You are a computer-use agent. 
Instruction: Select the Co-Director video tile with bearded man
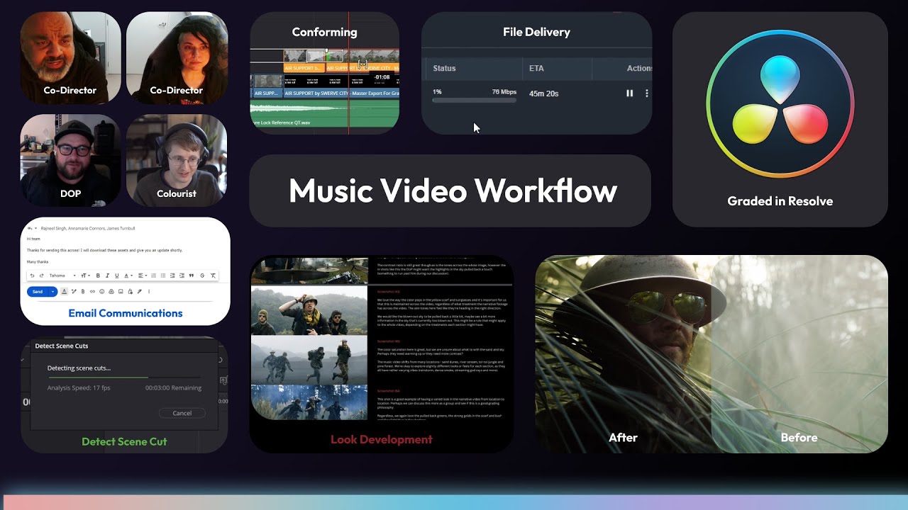pyautogui.click(x=70, y=57)
